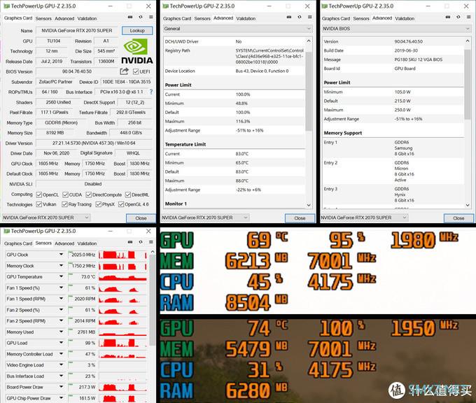Click the BIOS export share icon
Viewport: 476px width, 403px height.
click(124, 71)
